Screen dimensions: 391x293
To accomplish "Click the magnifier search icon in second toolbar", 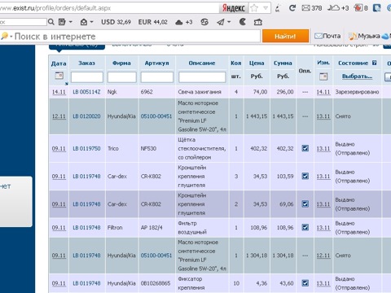I will click(51, 22).
